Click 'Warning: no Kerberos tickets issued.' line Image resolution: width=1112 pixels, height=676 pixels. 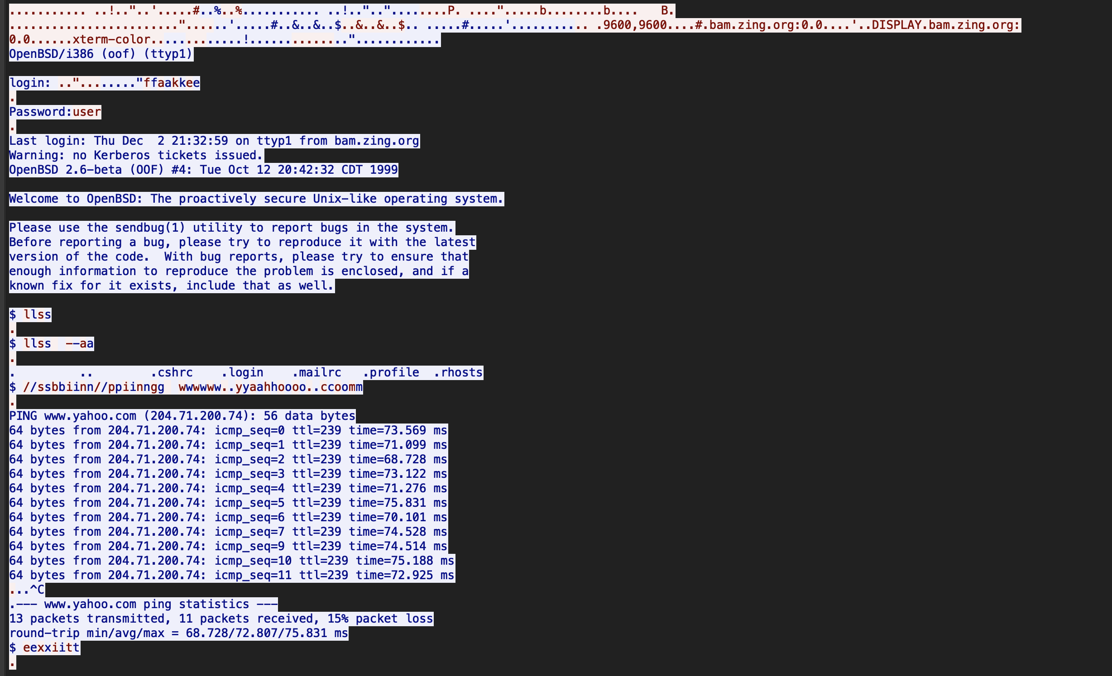[x=136, y=155]
